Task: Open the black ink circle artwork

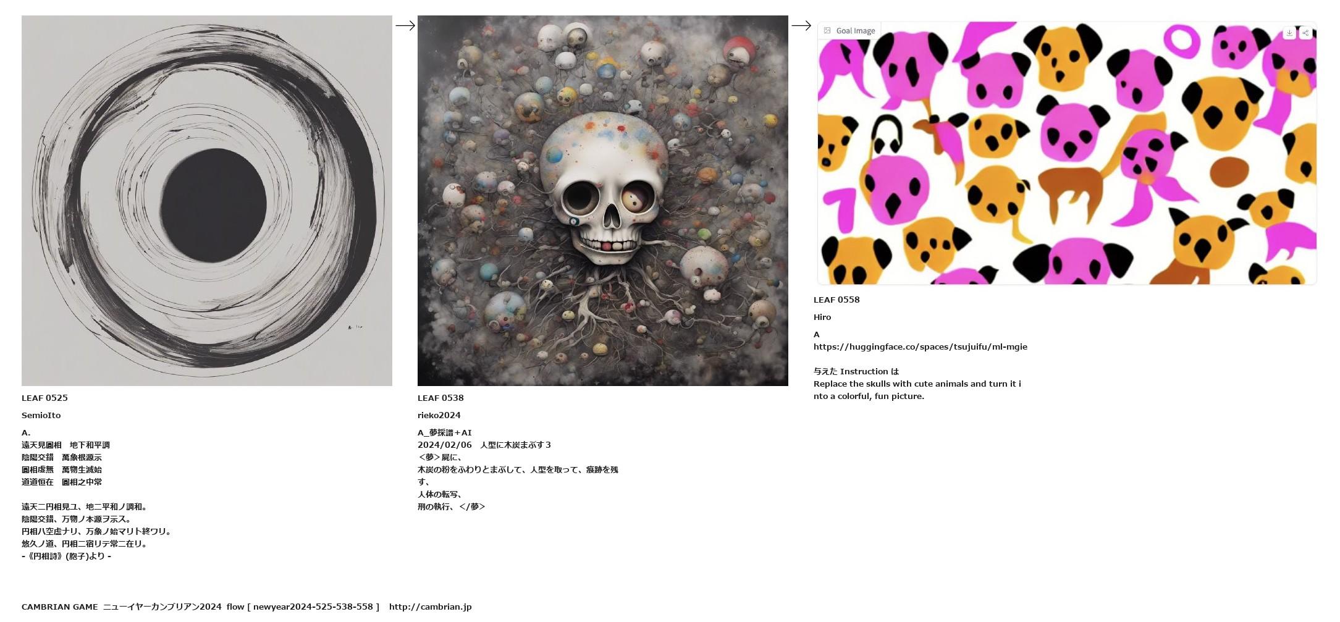Action: click(x=207, y=201)
